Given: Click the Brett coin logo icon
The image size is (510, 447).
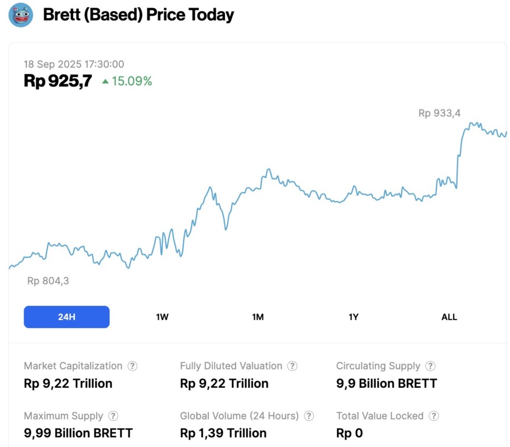Looking at the screenshot, I should click(21, 15).
